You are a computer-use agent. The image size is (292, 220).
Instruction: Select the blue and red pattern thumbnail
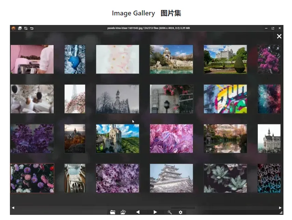click(269, 178)
